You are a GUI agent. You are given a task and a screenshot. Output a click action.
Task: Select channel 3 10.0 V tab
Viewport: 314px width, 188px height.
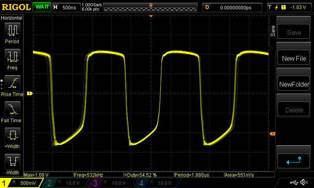(112, 183)
